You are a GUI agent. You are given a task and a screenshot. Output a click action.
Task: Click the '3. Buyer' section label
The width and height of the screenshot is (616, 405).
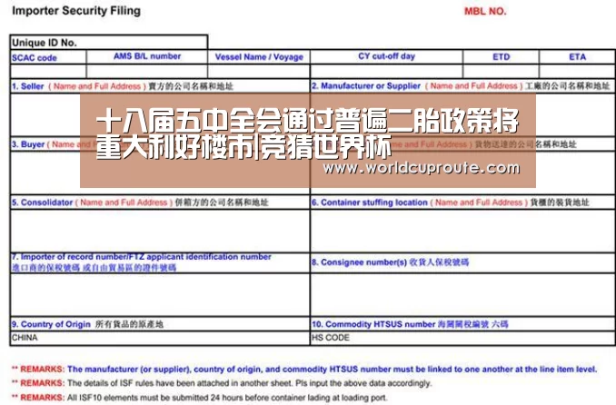(x=28, y=144)
